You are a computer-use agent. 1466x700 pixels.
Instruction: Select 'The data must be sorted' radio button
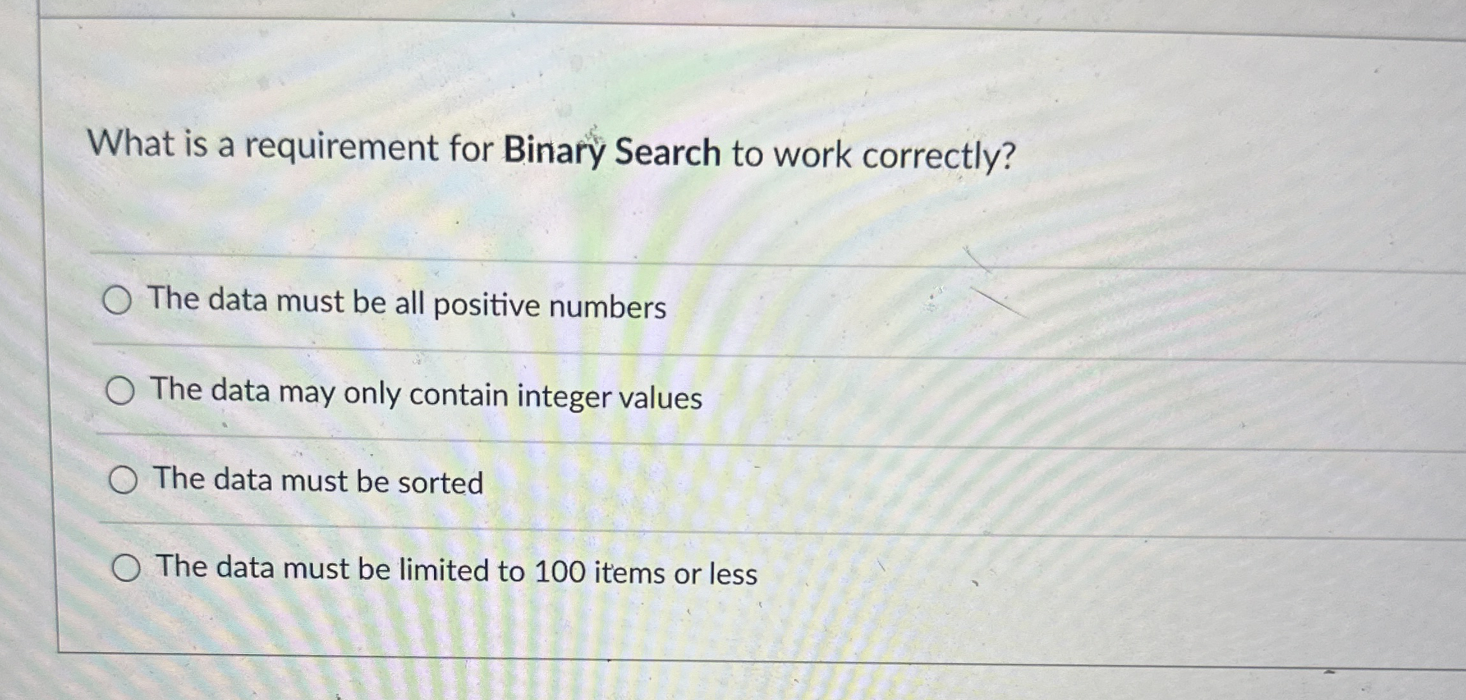pos(125,478)
